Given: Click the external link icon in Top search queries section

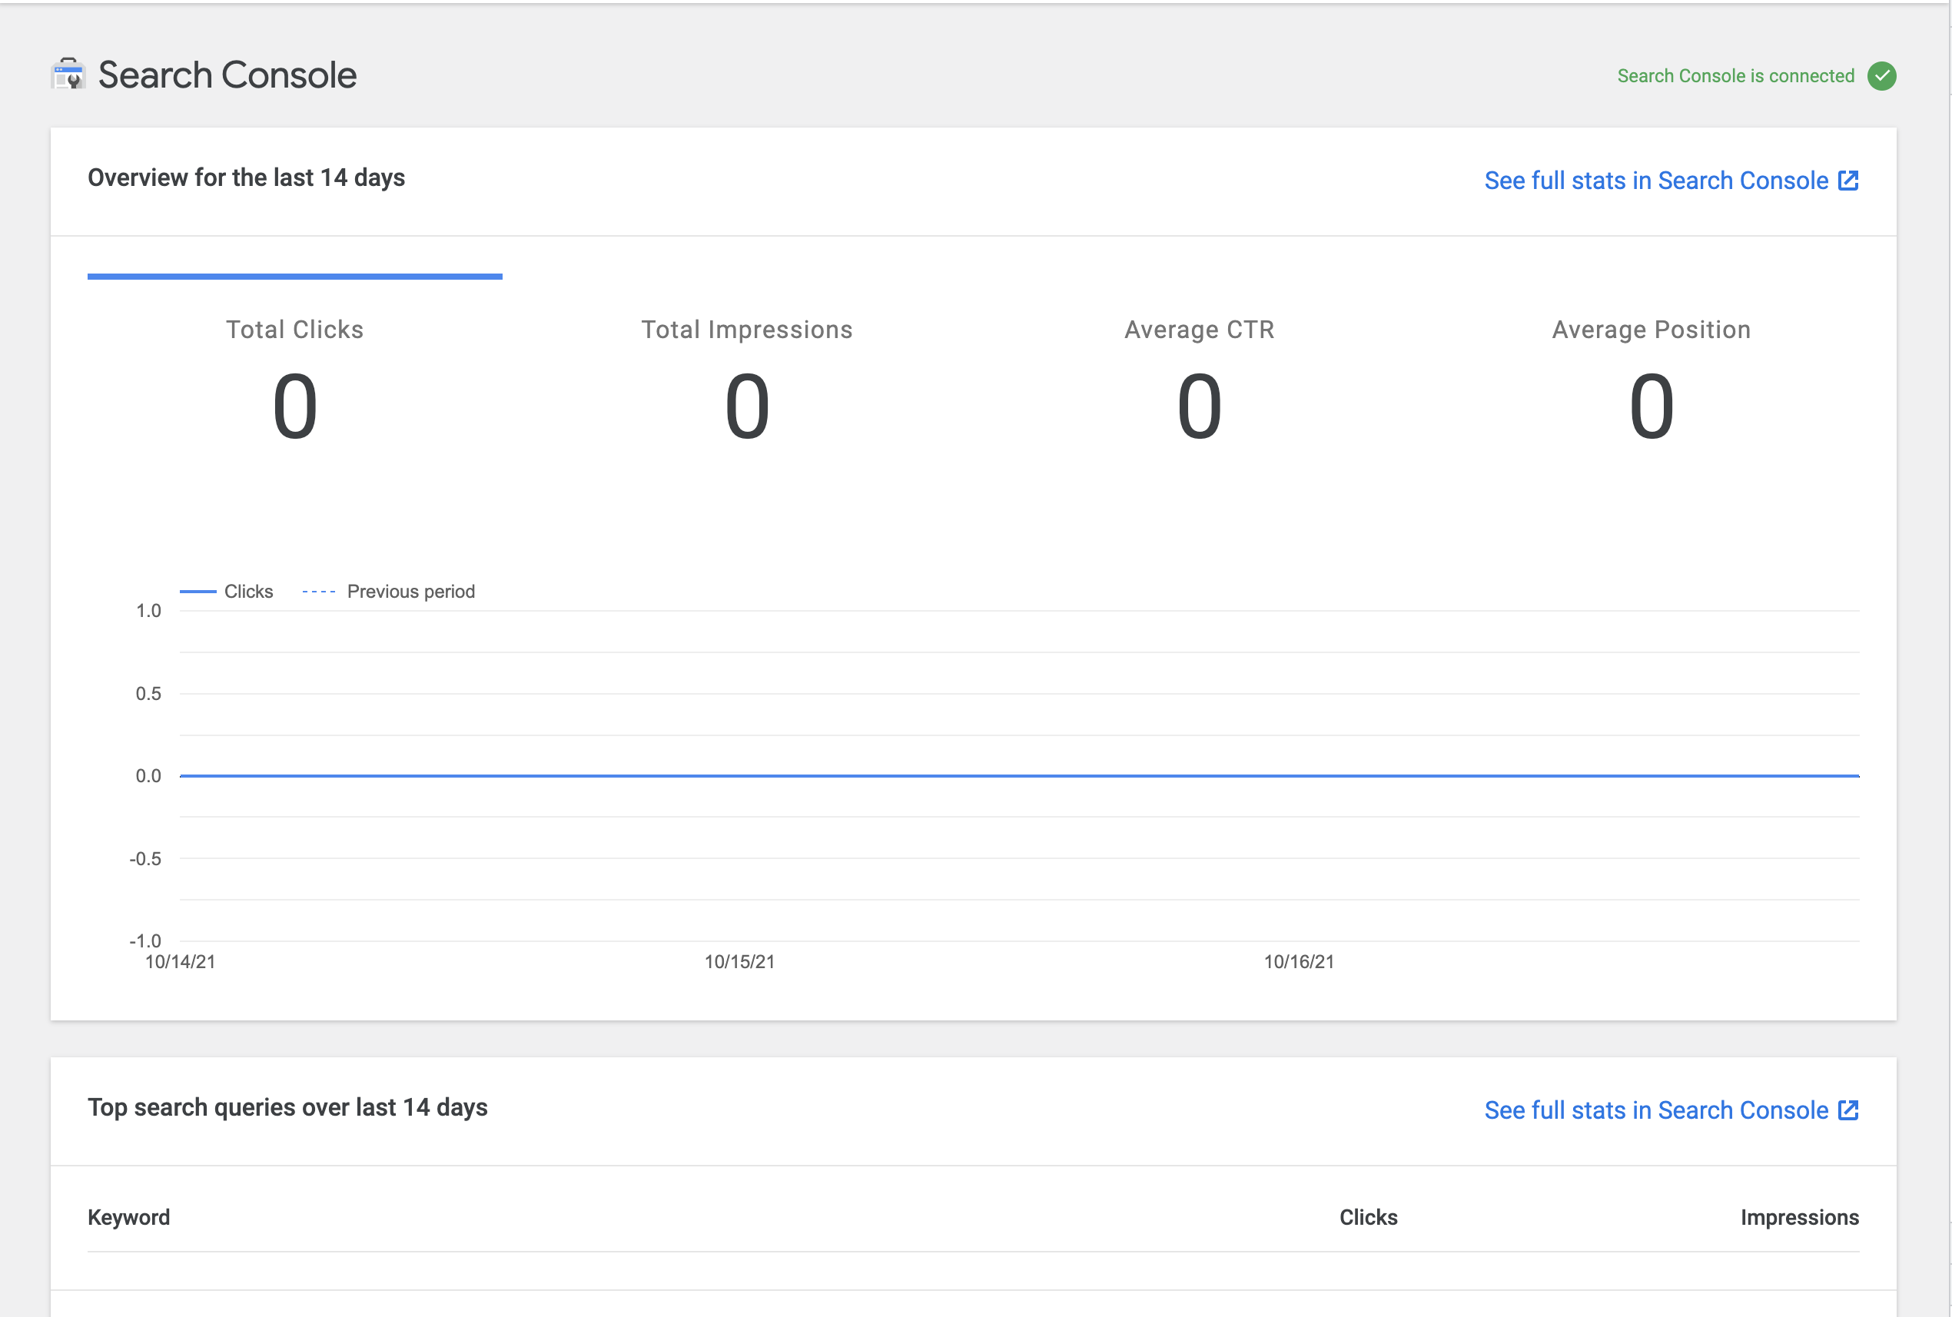Looking at the screenshot, I should coord(1850,1110).
